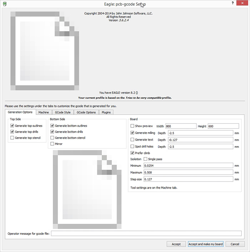
Task: Click the 'Version 3.6.2.4' text
Action: (119, 20)
